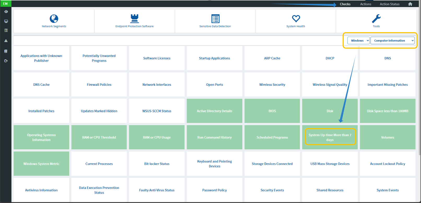
Task: Click the Windows System Metric tile
Action: [41, 164]
